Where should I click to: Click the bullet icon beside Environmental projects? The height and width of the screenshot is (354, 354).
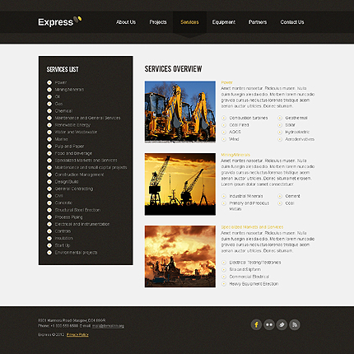[49, 253]
